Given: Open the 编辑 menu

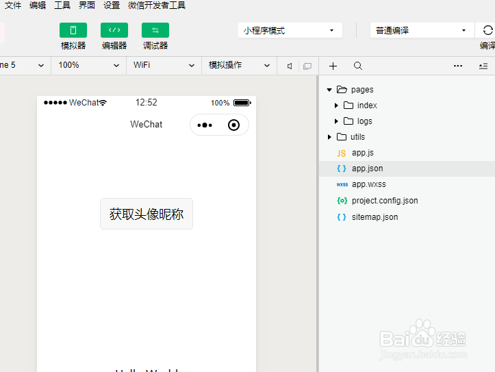Looking at the screenshot, I should coord(38,5).
